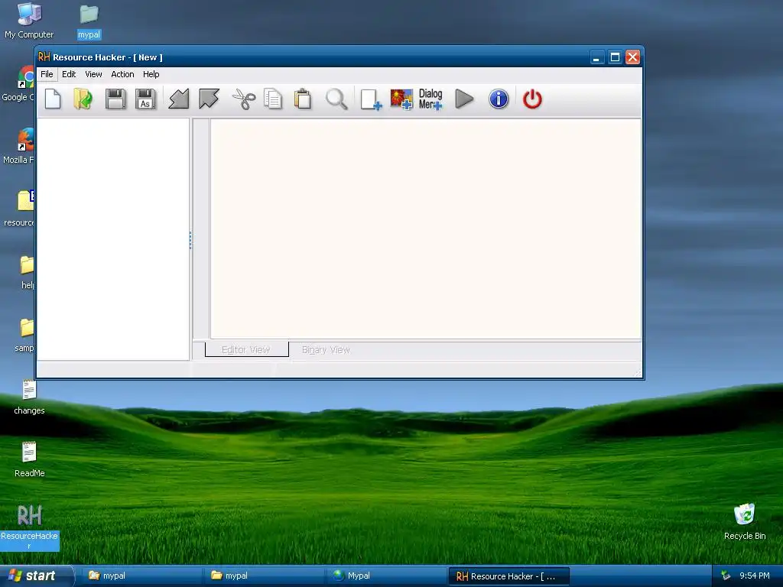The width and height of the screenshot is (783, 587).
Task: Maximize the Resource Hacker window
Action: click(615, 57)
